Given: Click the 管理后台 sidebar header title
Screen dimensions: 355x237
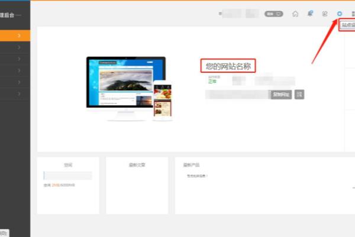Looking at the screenshot, I should click(x=7, y=15).
